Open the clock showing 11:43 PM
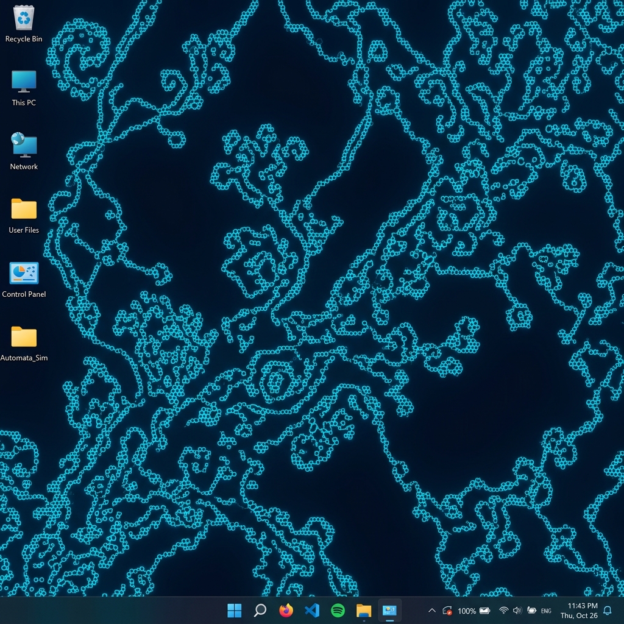Viewport: 624px width, 624px height. click(579, 611)
